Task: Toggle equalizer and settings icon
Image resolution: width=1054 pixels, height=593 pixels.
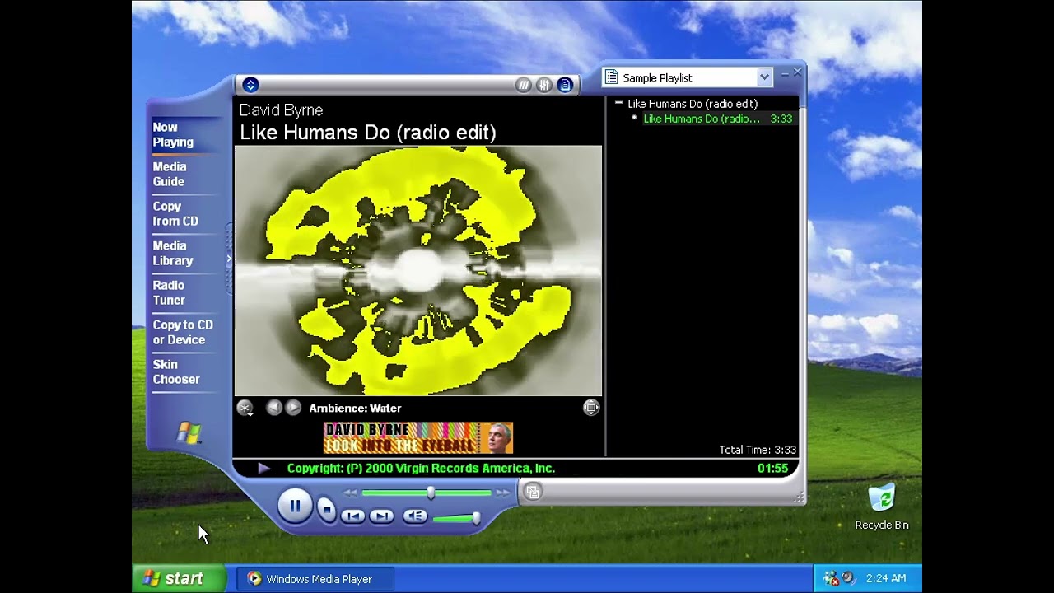Action: click(544, 85)
